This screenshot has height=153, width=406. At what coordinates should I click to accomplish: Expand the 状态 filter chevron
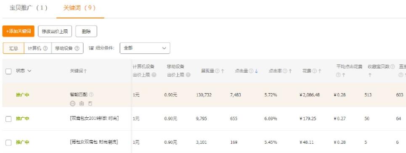29,71
